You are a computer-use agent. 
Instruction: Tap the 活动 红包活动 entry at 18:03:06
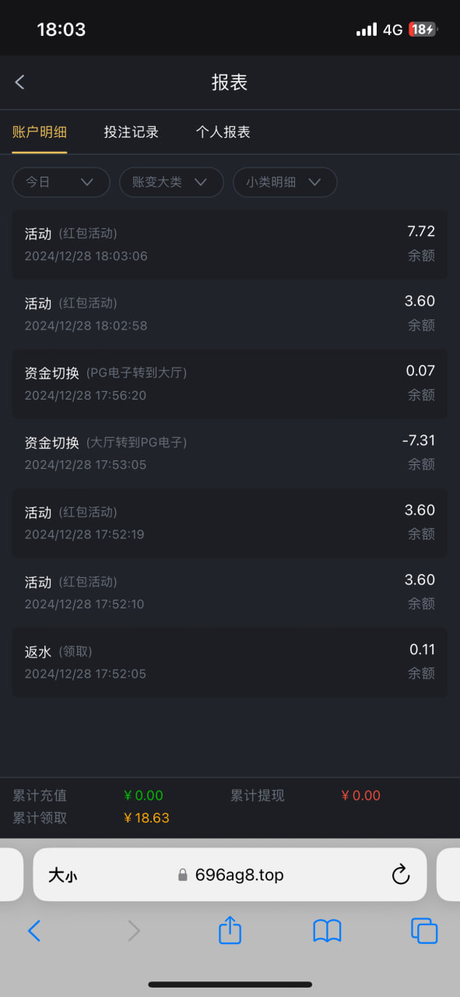[x=230, y=244]
